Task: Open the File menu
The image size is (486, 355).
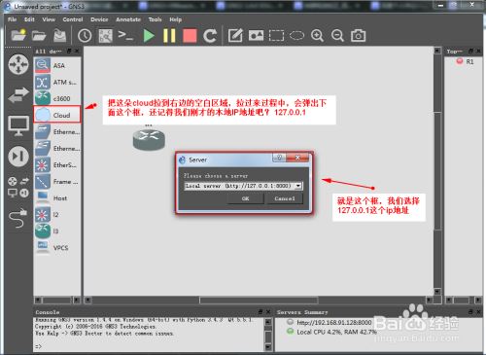Action: 12,19
